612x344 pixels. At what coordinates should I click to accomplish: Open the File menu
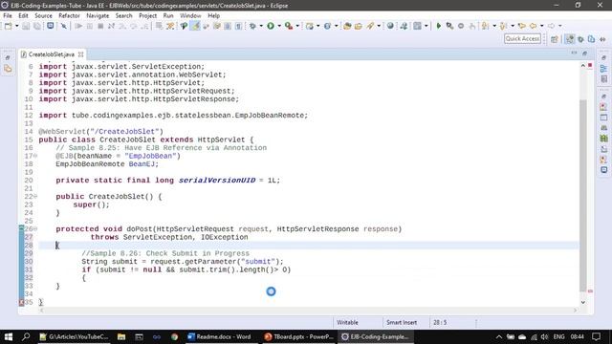(x=8, y=15)
